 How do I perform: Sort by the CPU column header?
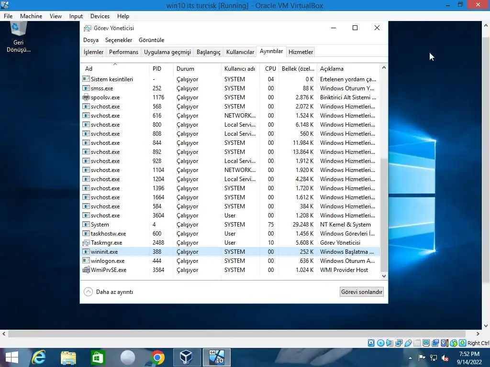pos(270,69)
